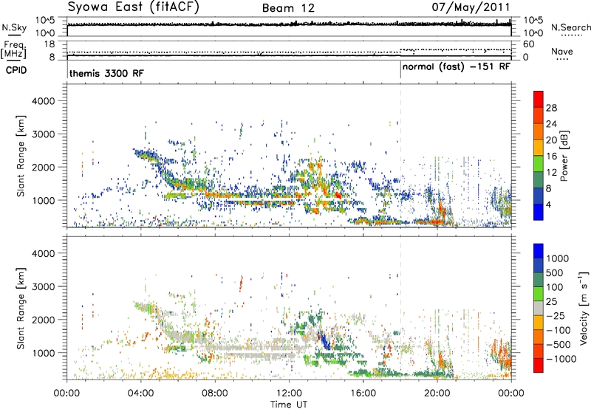Pick the light green 12–16 dB Power colorbar segment
The width and height of the screenshot is (591, 409).
coord(539,164)
